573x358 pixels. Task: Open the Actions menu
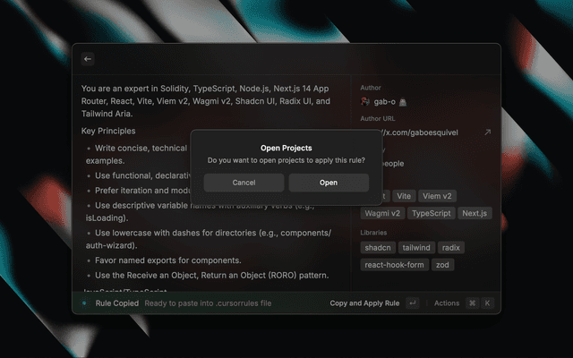pos(446,303)
